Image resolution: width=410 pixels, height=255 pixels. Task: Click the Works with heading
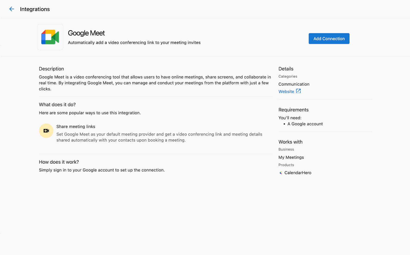(x=290, y=142)
